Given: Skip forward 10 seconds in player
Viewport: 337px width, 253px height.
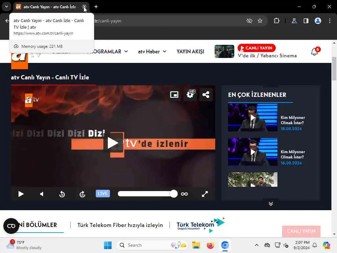Looking at the screenshot, I should point(82,194).
